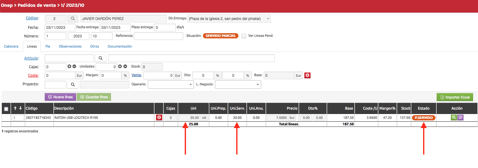
Task: Click the purple cancel icon in Acción column
Action: (460, 117)
